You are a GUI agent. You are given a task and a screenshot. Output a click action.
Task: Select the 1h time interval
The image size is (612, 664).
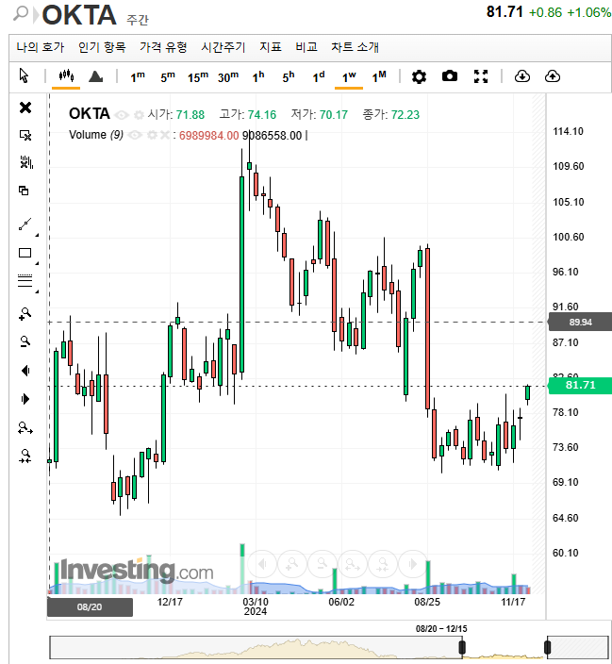pyautogui.click(x=258, y=77)
